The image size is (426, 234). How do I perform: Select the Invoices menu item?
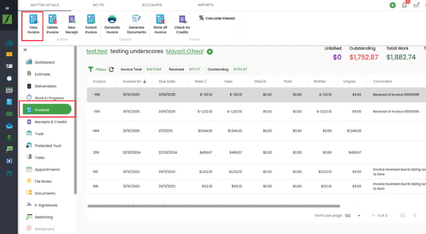tap(47, 109)
